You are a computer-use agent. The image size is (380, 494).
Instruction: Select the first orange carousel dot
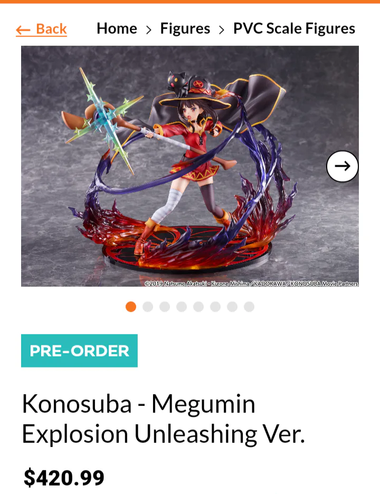tap(131, 306)
